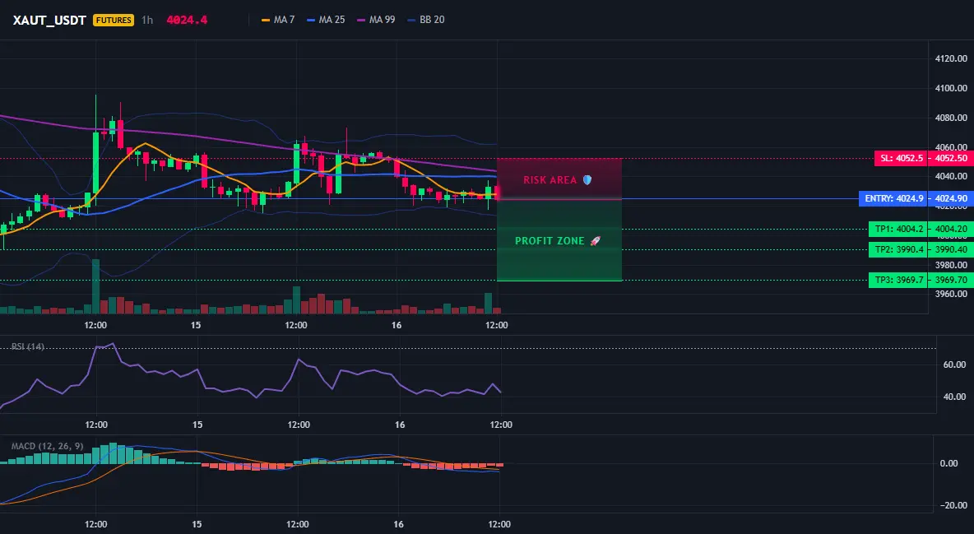Click the 3969.70 green price tag on axis

[951, 281]
